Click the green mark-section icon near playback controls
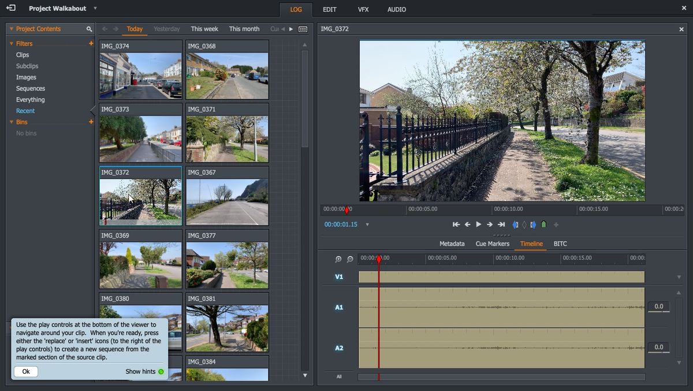The width and height of the screenshot is (693, 391). 543,224
